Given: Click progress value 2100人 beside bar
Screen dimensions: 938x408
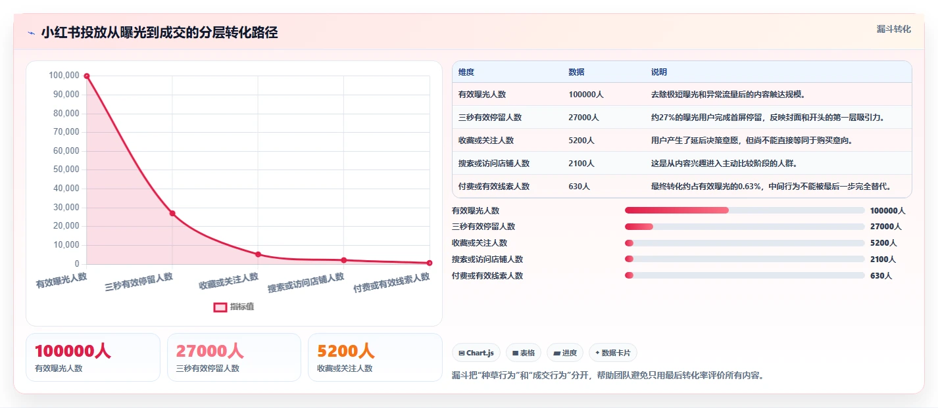Looking at the screenshot, I should pos(883,260).
